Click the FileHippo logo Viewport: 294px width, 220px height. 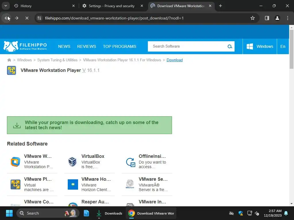tap(25, 46)
